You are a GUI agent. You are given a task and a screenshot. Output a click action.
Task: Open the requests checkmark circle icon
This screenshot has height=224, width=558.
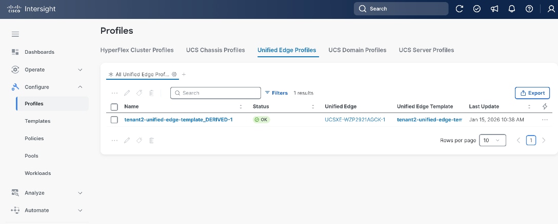(x=477, y=9)
